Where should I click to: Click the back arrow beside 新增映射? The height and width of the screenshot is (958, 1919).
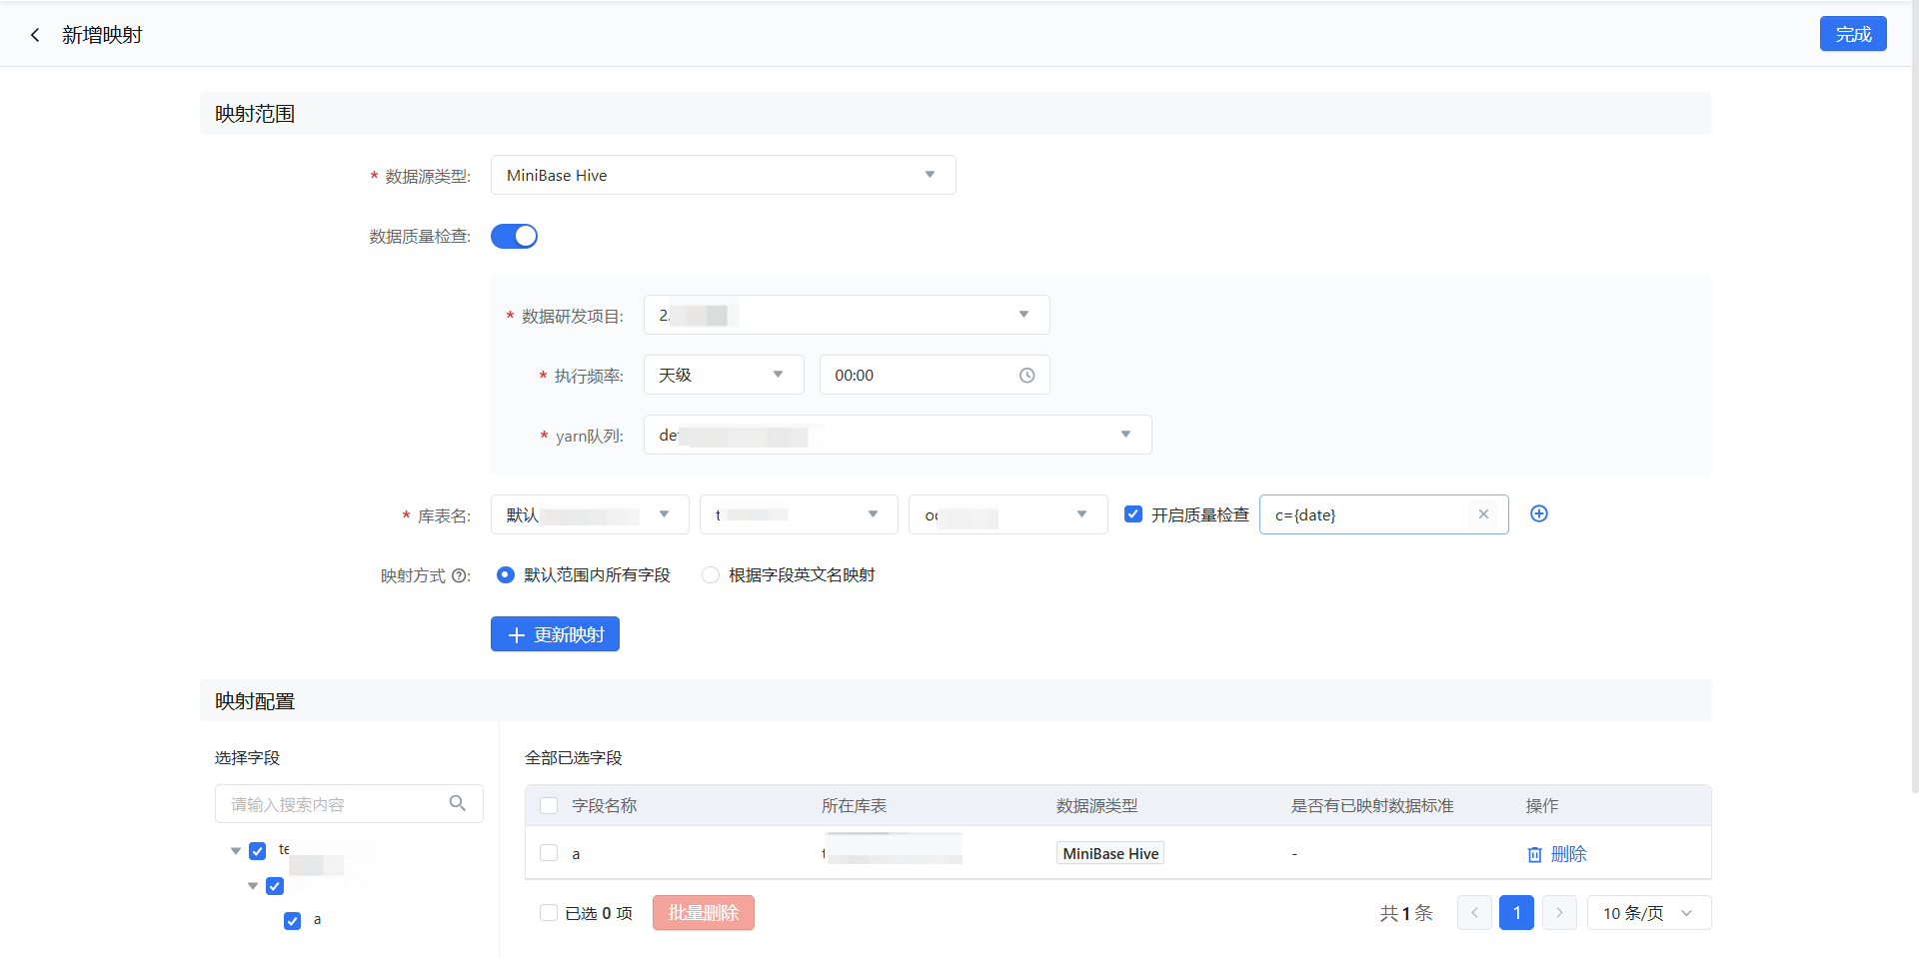coord(35,35)
